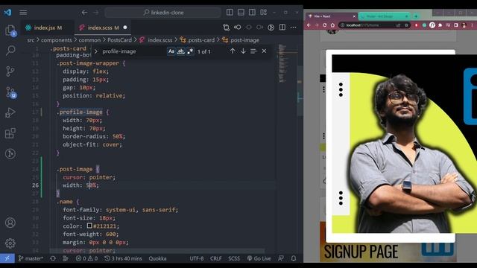
Task: Click Quokka in the status bar
Action: 157,258
